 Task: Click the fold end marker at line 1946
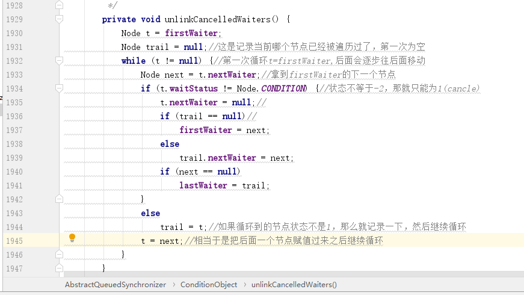[x=59, y=255]
